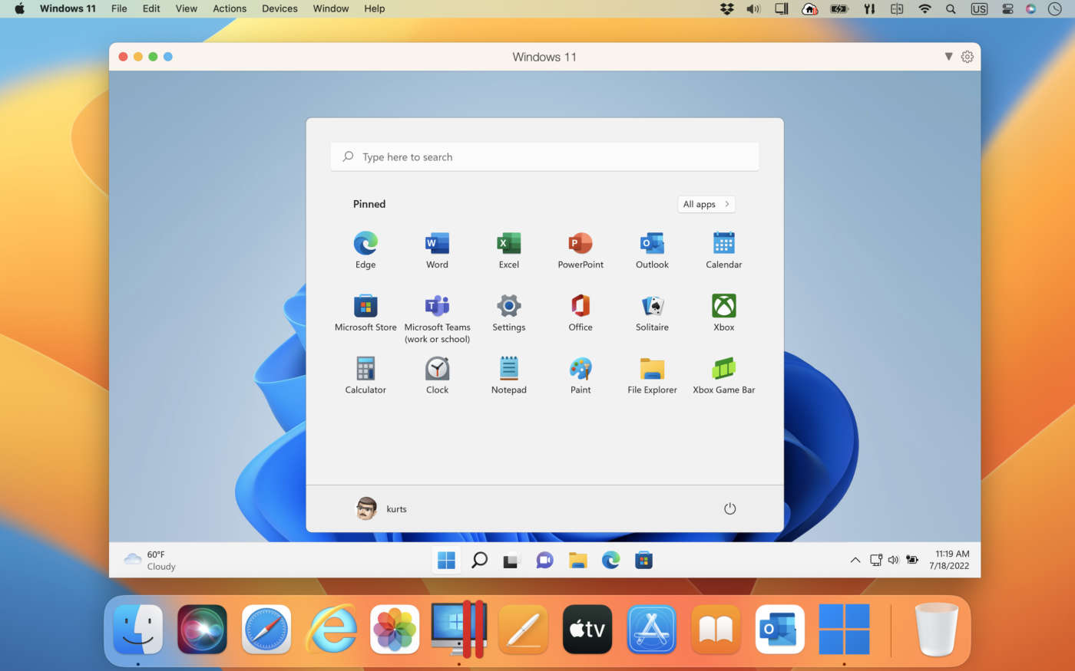Launch PowerPoint from pinned apps
The image size is (1075, 671).
(x=580, y=244)
